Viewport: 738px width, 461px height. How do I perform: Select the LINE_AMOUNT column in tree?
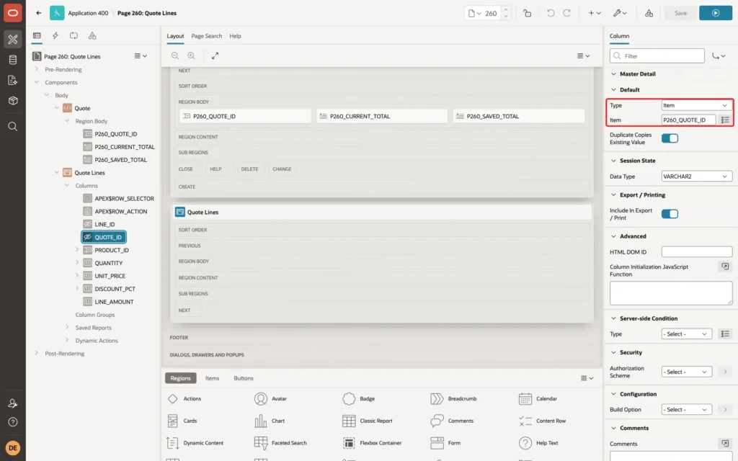pos(114,302)
